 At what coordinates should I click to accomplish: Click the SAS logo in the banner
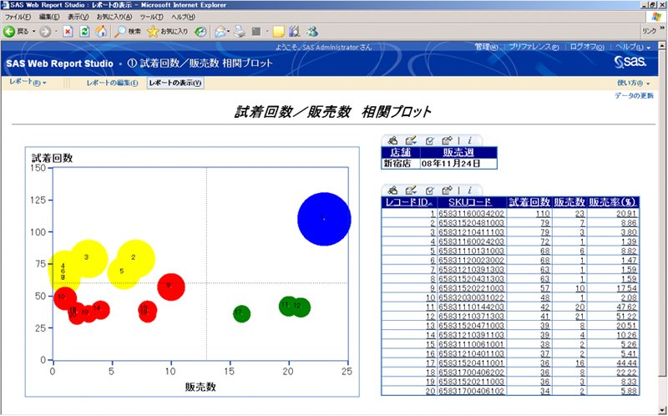pos(630,62)
